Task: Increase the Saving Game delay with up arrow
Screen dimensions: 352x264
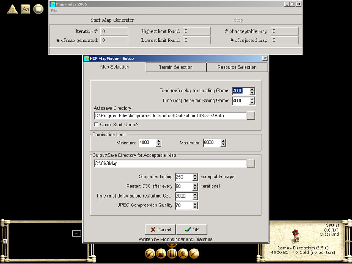Action: click(252, 99)
